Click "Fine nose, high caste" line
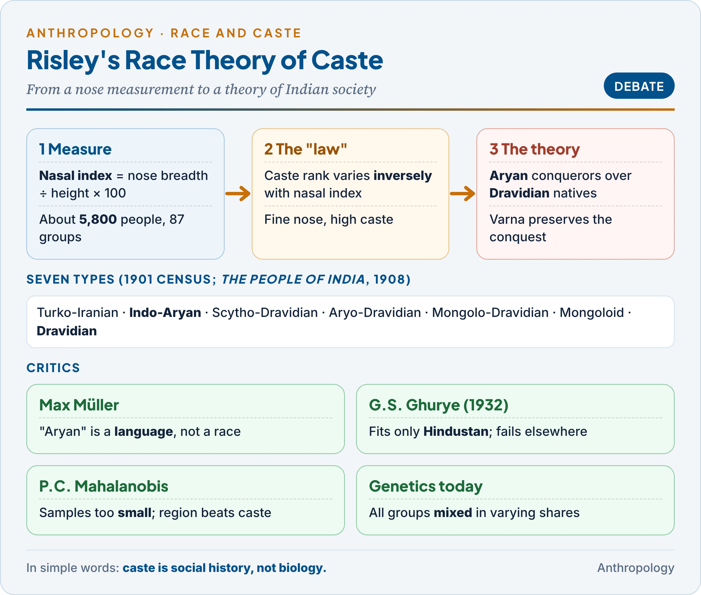This screenshot has width=701, height=595. pos(329,220)
